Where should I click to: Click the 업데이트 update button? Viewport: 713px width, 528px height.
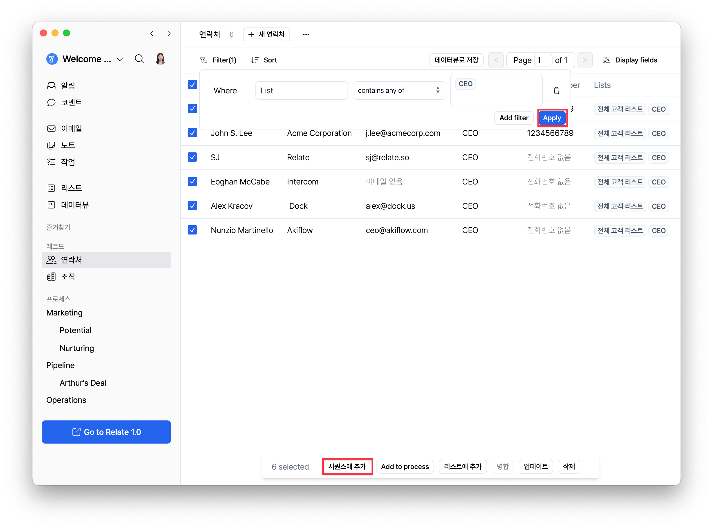536,467
